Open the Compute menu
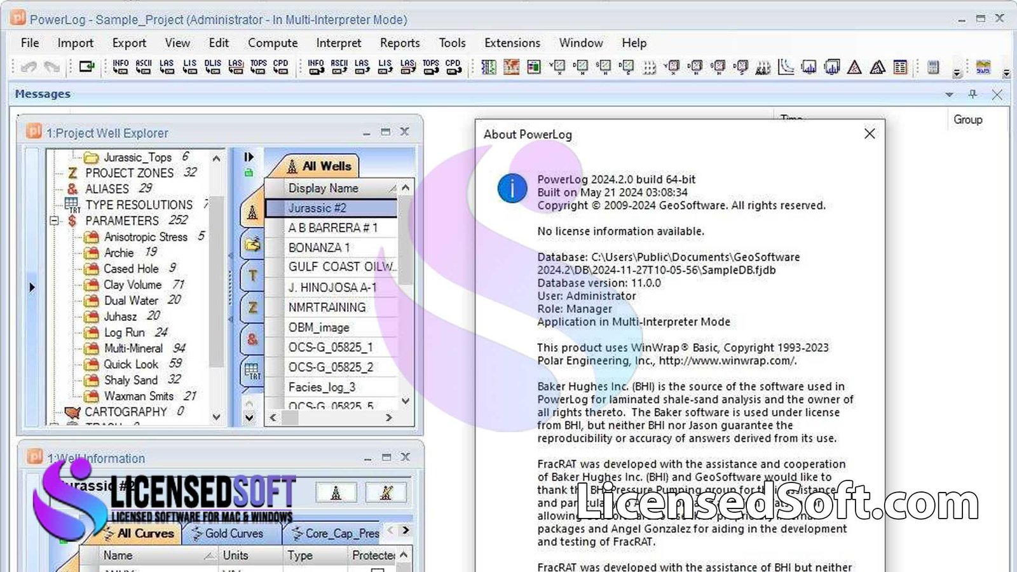The width and height of the screenshot is (1017, 572). click(273, 43)
